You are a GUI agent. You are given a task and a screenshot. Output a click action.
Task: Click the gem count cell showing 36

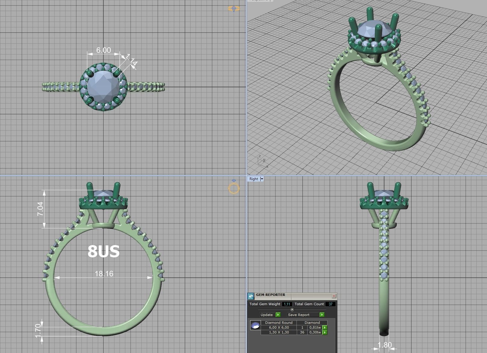click(302, 332)
